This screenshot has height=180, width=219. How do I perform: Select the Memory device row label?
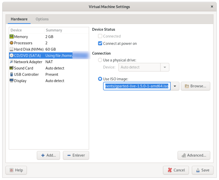click(21, 37)
